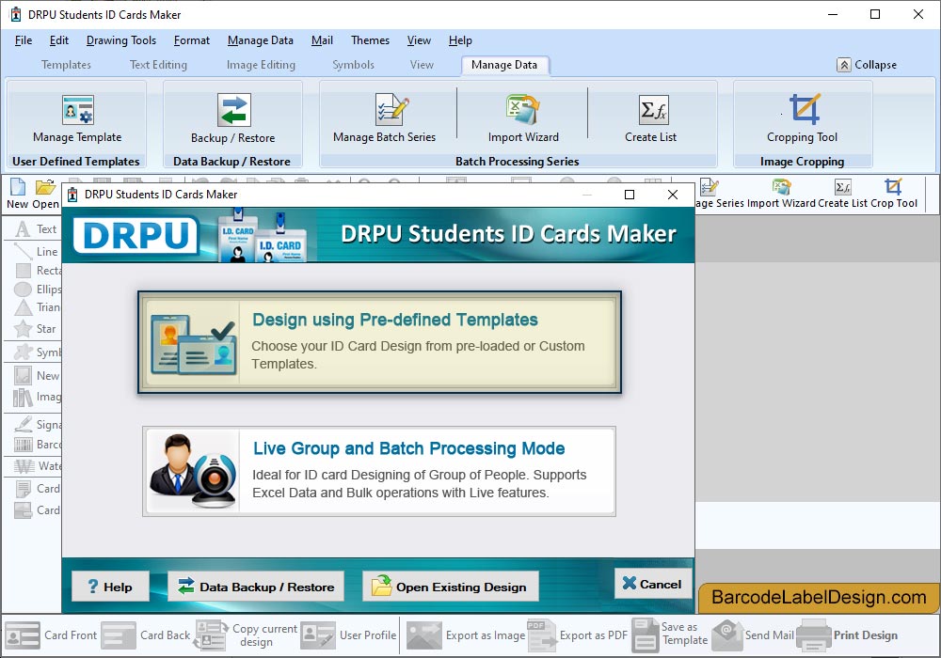The height and width of the screenshot is (658, 941).
Task: Click the New Image tool in sidebar
Action: point(38,376)
